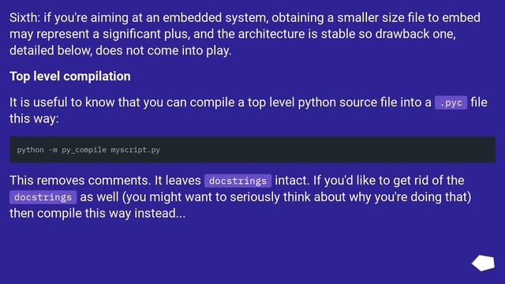Click the word 'python' in code block
Screen dimensions: 505x284
pyautogui.click(x=30, y=150)
